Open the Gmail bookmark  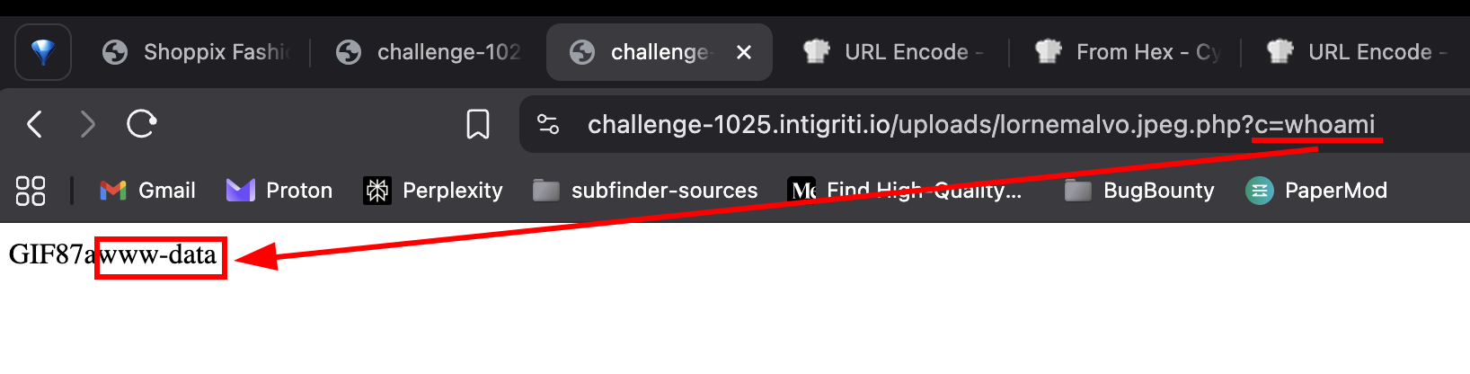pyautogui.click(x=148, y=191)
